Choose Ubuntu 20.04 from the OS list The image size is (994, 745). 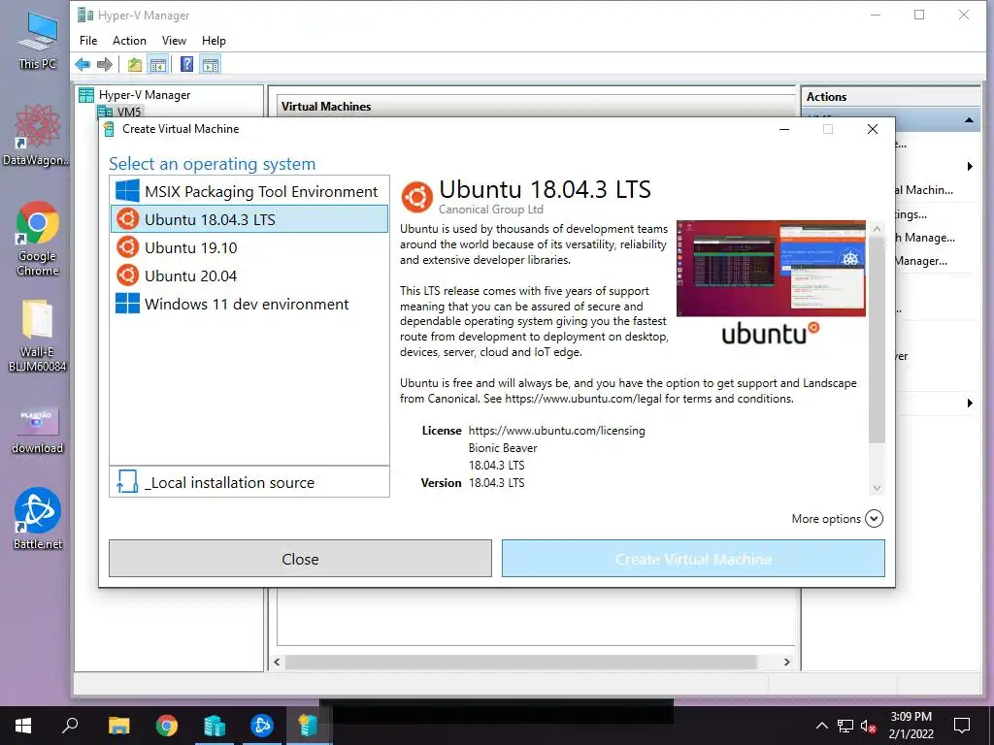pyautogui.click(x=249, y=275)
